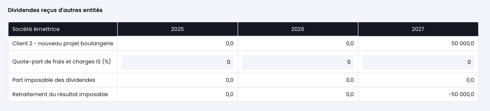Click the 2025 Part imposable des dividendes value
The height and width of the screenshot is (111, 490).
(x=230, y=80)
